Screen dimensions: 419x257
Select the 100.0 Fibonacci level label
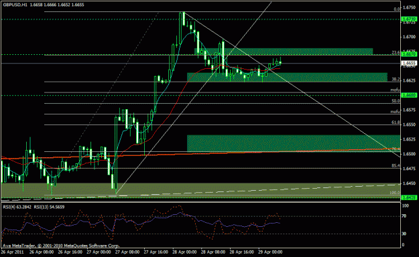[x=395, y=193]
